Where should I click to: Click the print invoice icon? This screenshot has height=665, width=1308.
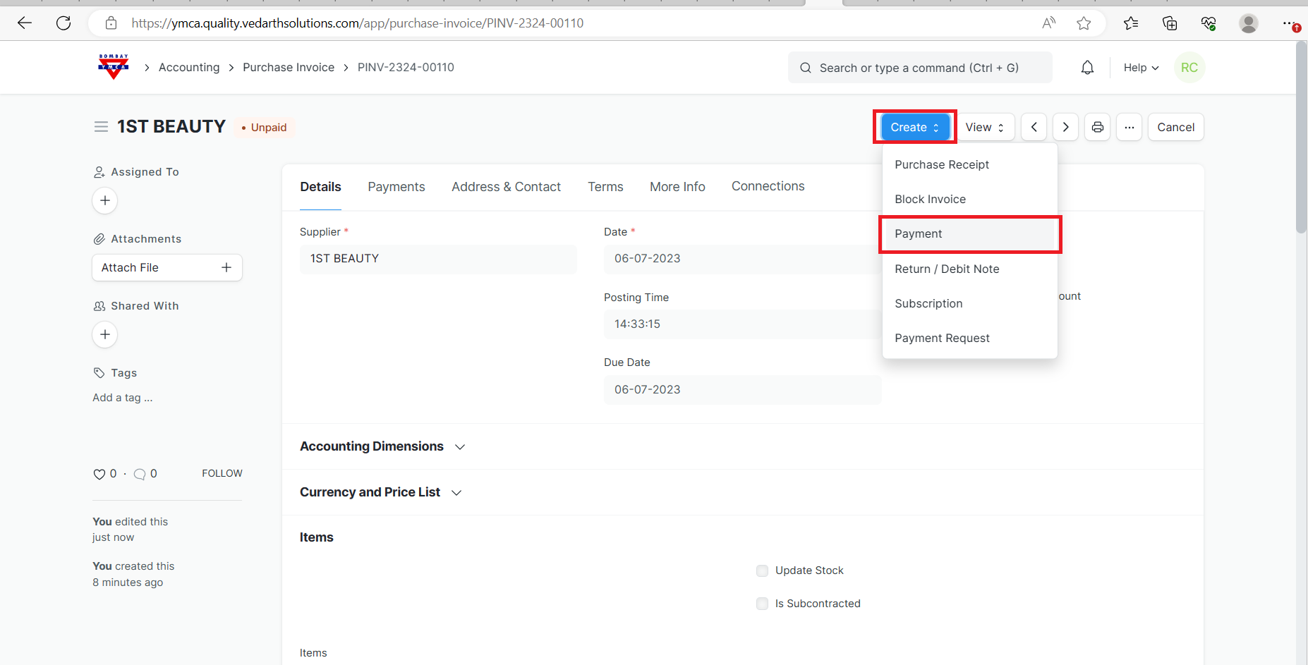tap(1097, 127)
